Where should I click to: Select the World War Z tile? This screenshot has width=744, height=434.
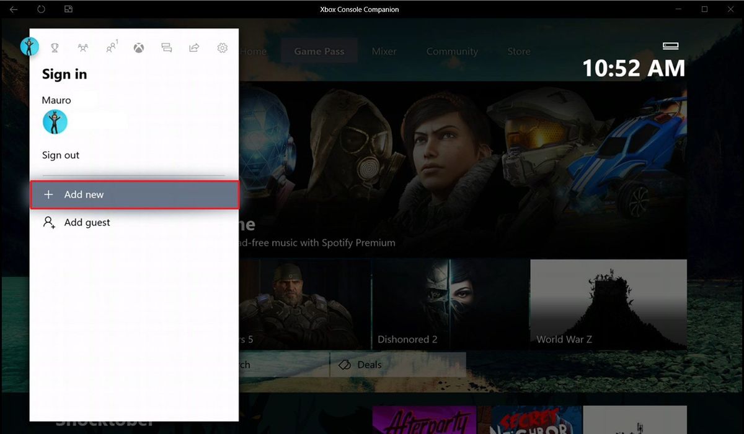[608, 303]
